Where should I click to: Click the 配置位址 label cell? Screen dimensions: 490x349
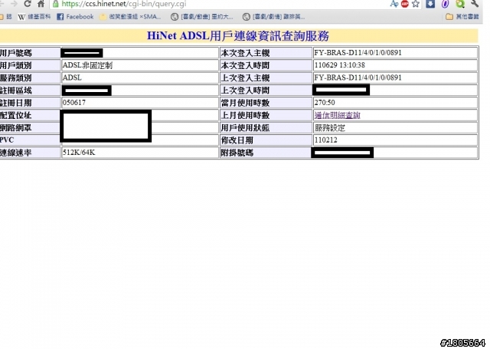click(x=30, y=115)
